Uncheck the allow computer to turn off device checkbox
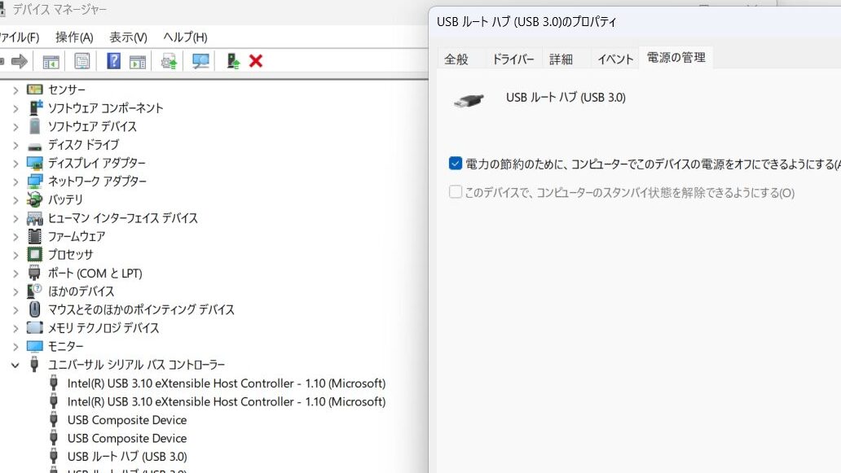 (456, 164)
